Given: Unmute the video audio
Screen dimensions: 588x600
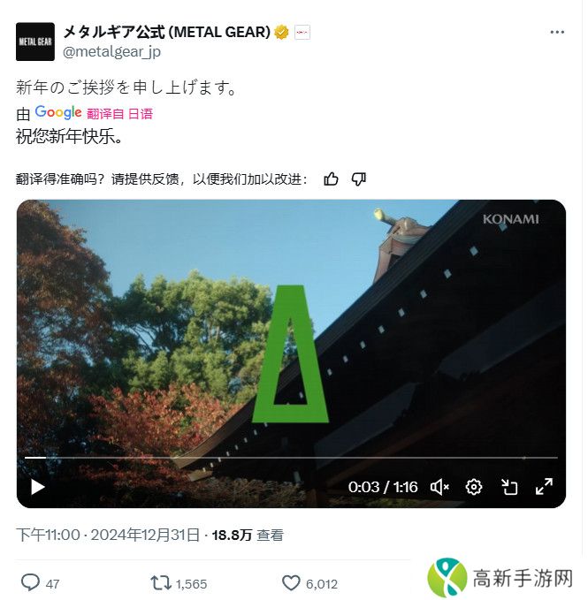Looking at the screenshot, I should (439, 487).
